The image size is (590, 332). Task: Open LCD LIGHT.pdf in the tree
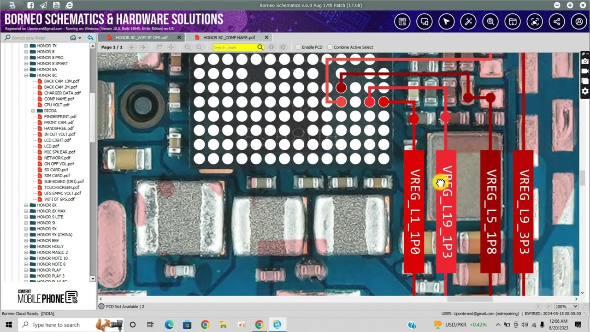coord(58,140)
